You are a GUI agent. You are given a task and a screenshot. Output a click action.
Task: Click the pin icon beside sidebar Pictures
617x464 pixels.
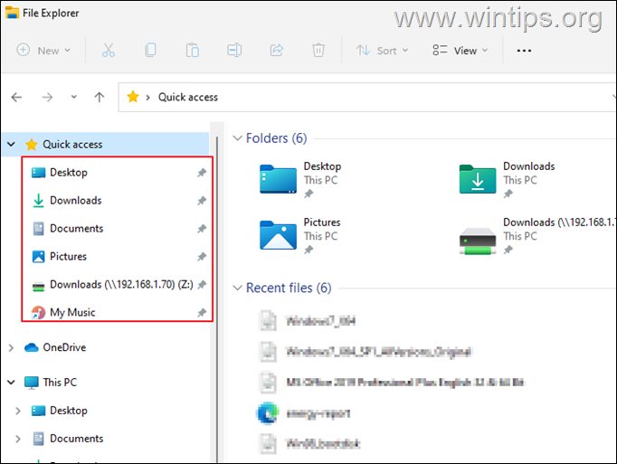(202, 257)
